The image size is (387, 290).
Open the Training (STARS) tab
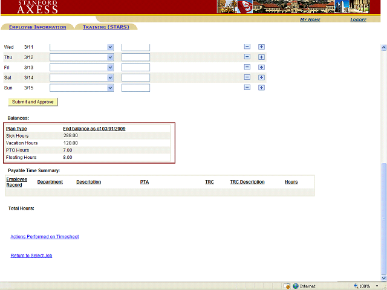point(106,27)
